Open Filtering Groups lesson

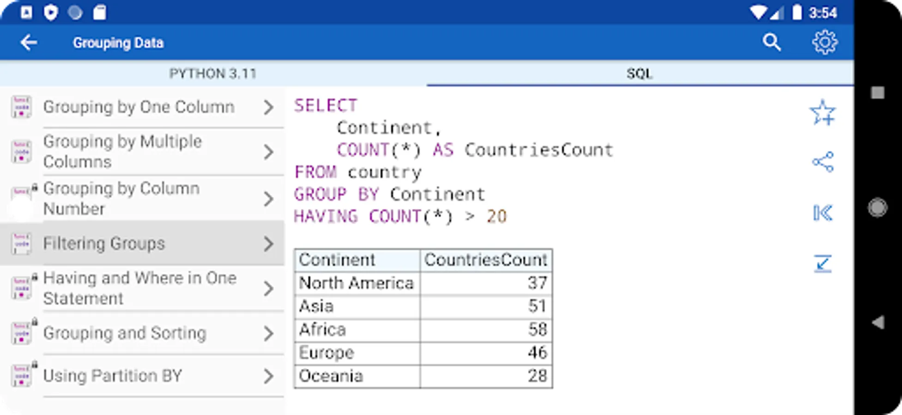(104, 243)
